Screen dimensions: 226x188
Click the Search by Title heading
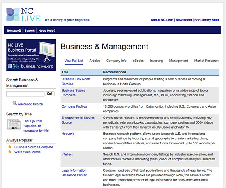(x=19, y=114)
